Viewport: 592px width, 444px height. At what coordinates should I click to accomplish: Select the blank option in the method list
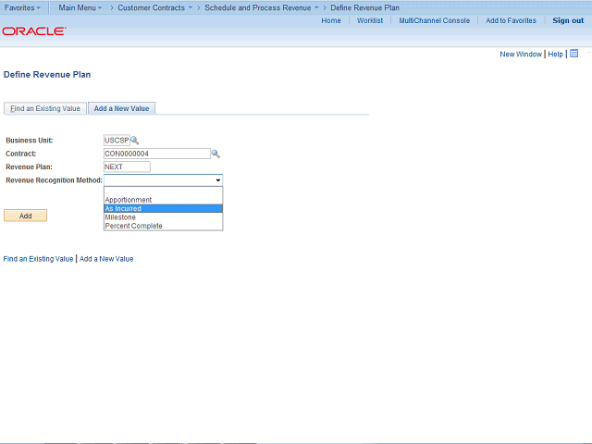163,191
